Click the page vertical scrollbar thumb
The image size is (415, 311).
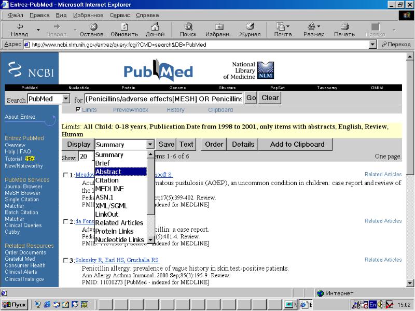[409, 118]
